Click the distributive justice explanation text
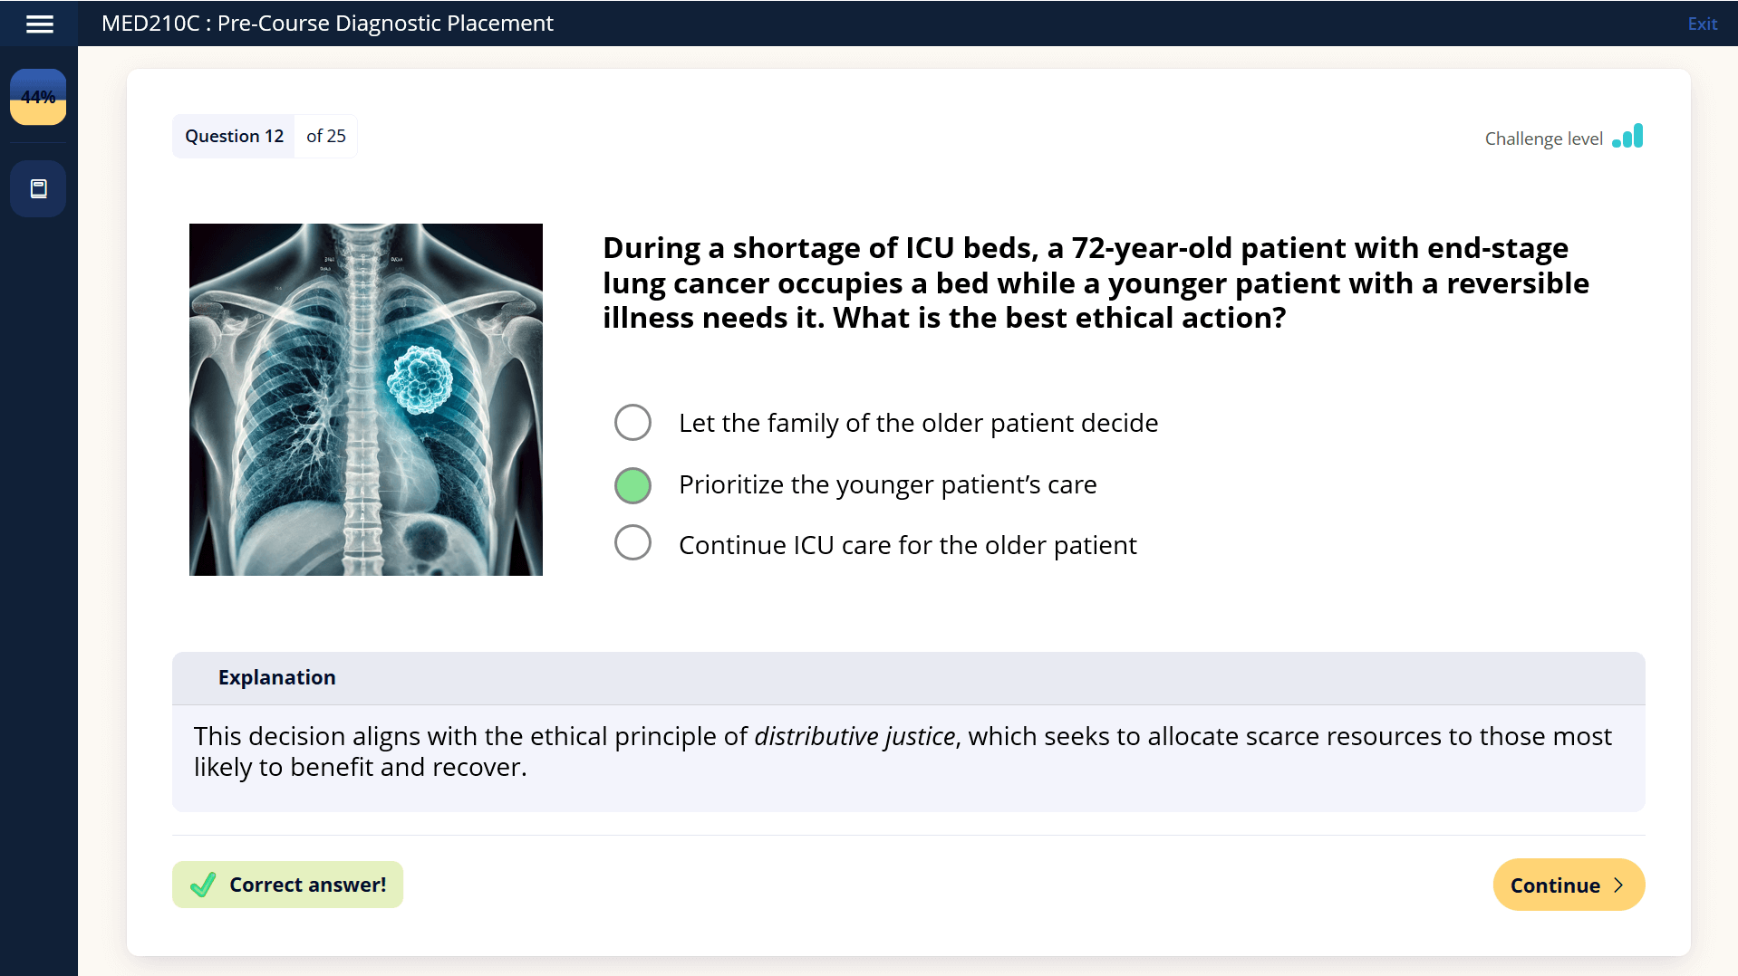The width and height of the screenshot is (1738, 976). [903, 751]
